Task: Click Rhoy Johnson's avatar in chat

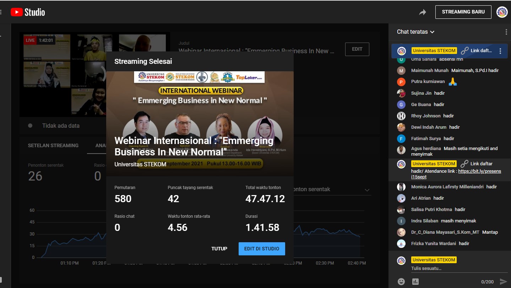Action: [x=401, y=116]
